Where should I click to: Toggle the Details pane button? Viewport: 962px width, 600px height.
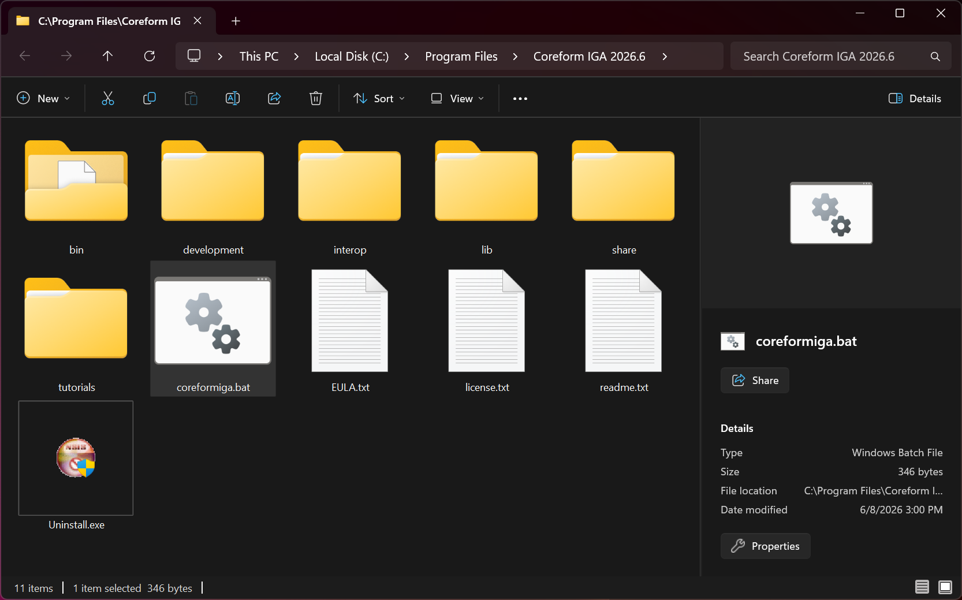915,98
